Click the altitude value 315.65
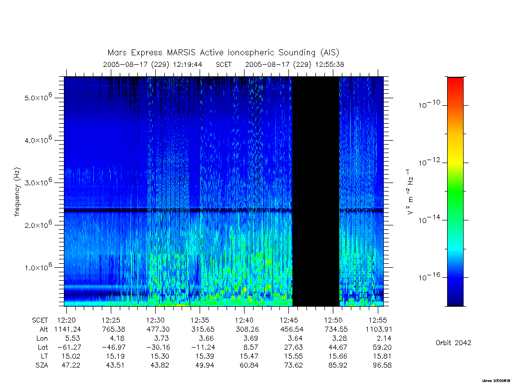 [x=203, y=329]
